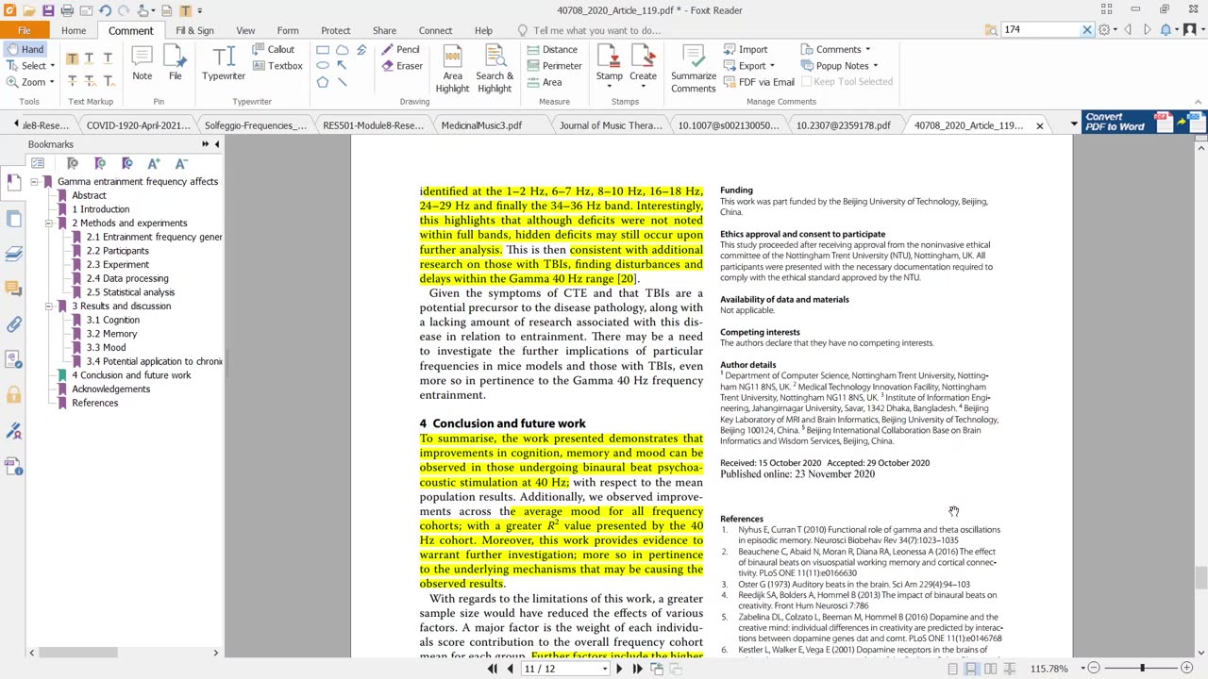
Task: Pick the line drawing tool
Action: 342,82
